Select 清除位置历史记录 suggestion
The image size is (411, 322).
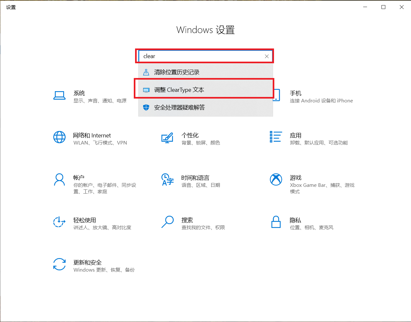206,72
